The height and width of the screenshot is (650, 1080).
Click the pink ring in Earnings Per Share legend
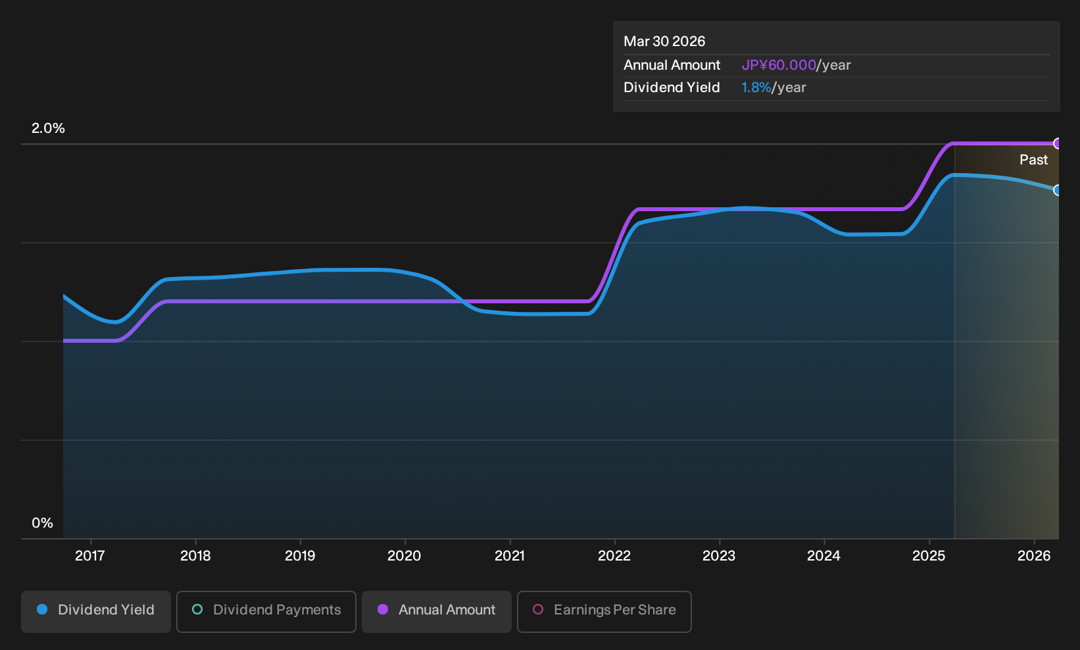click(x=538, y=610)
